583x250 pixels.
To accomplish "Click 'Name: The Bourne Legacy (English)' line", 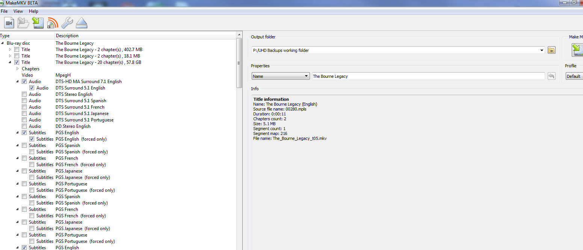I will click(285, 104).
